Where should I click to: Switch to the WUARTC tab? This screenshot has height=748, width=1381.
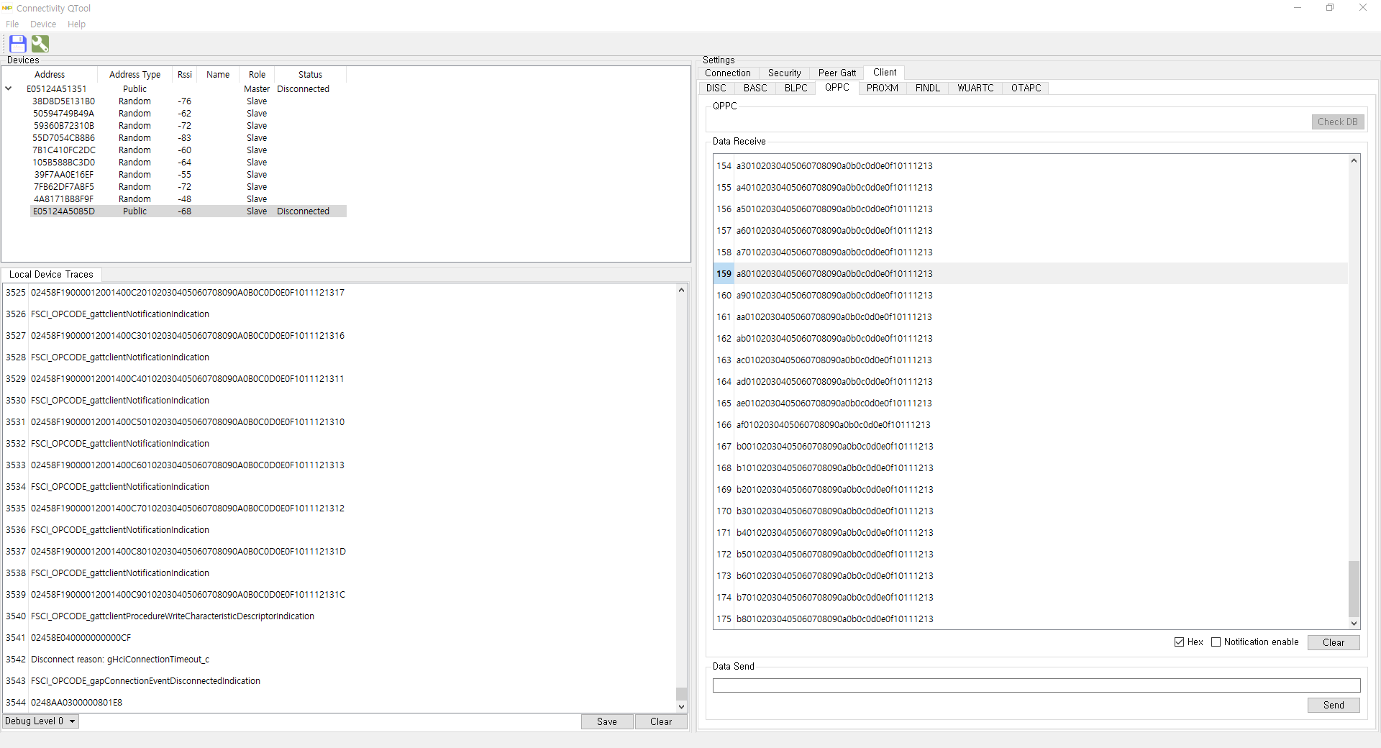(x=975, y=88)
